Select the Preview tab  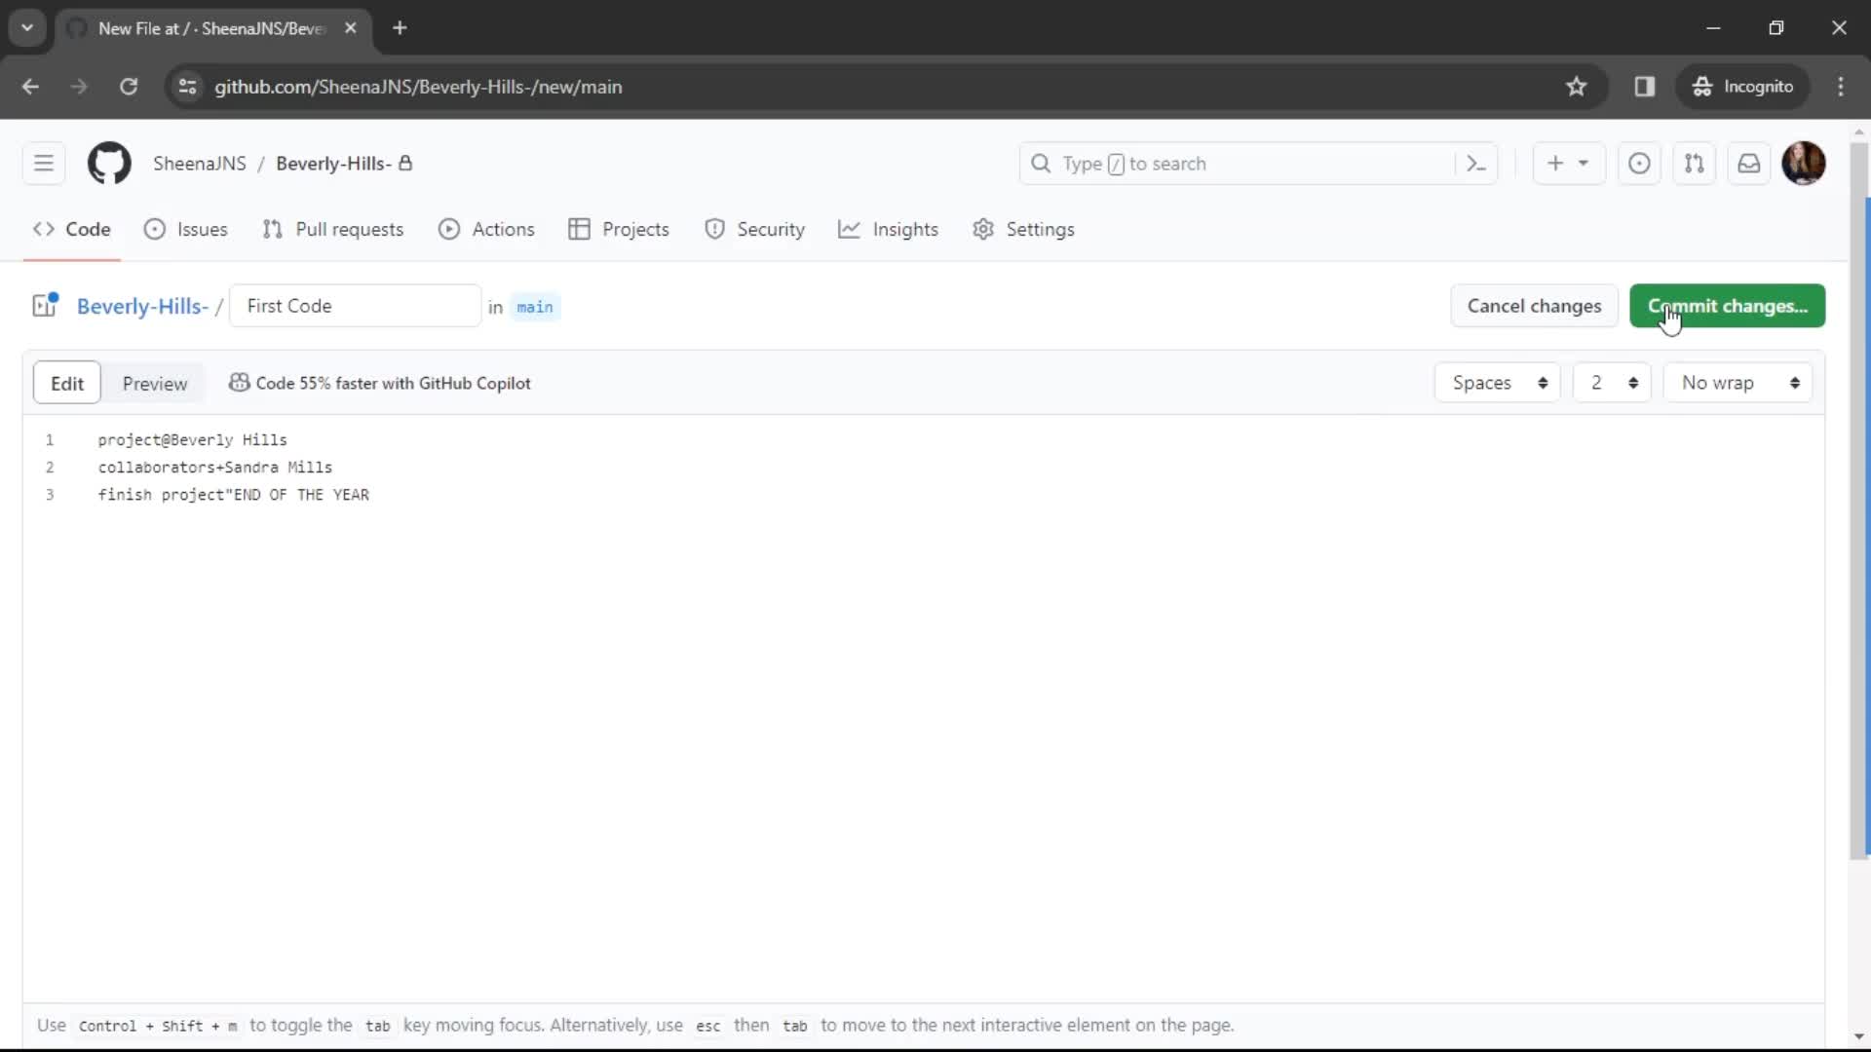154,383
